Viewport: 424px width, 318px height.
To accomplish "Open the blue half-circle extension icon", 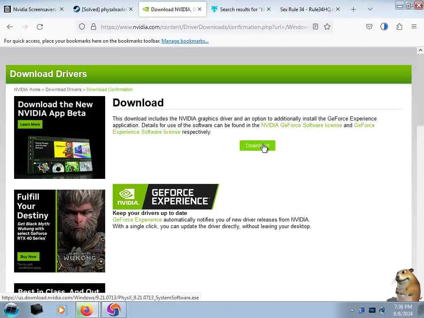I will tap(384, 26).
